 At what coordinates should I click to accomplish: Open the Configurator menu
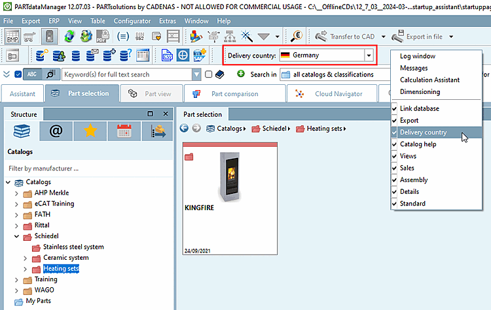132,21
